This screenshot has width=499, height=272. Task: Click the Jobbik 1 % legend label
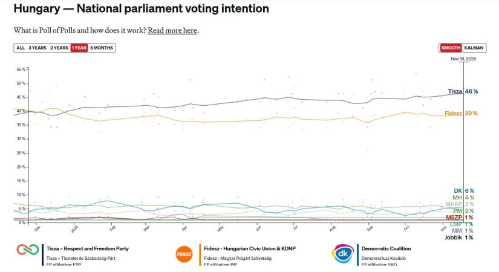460,238
